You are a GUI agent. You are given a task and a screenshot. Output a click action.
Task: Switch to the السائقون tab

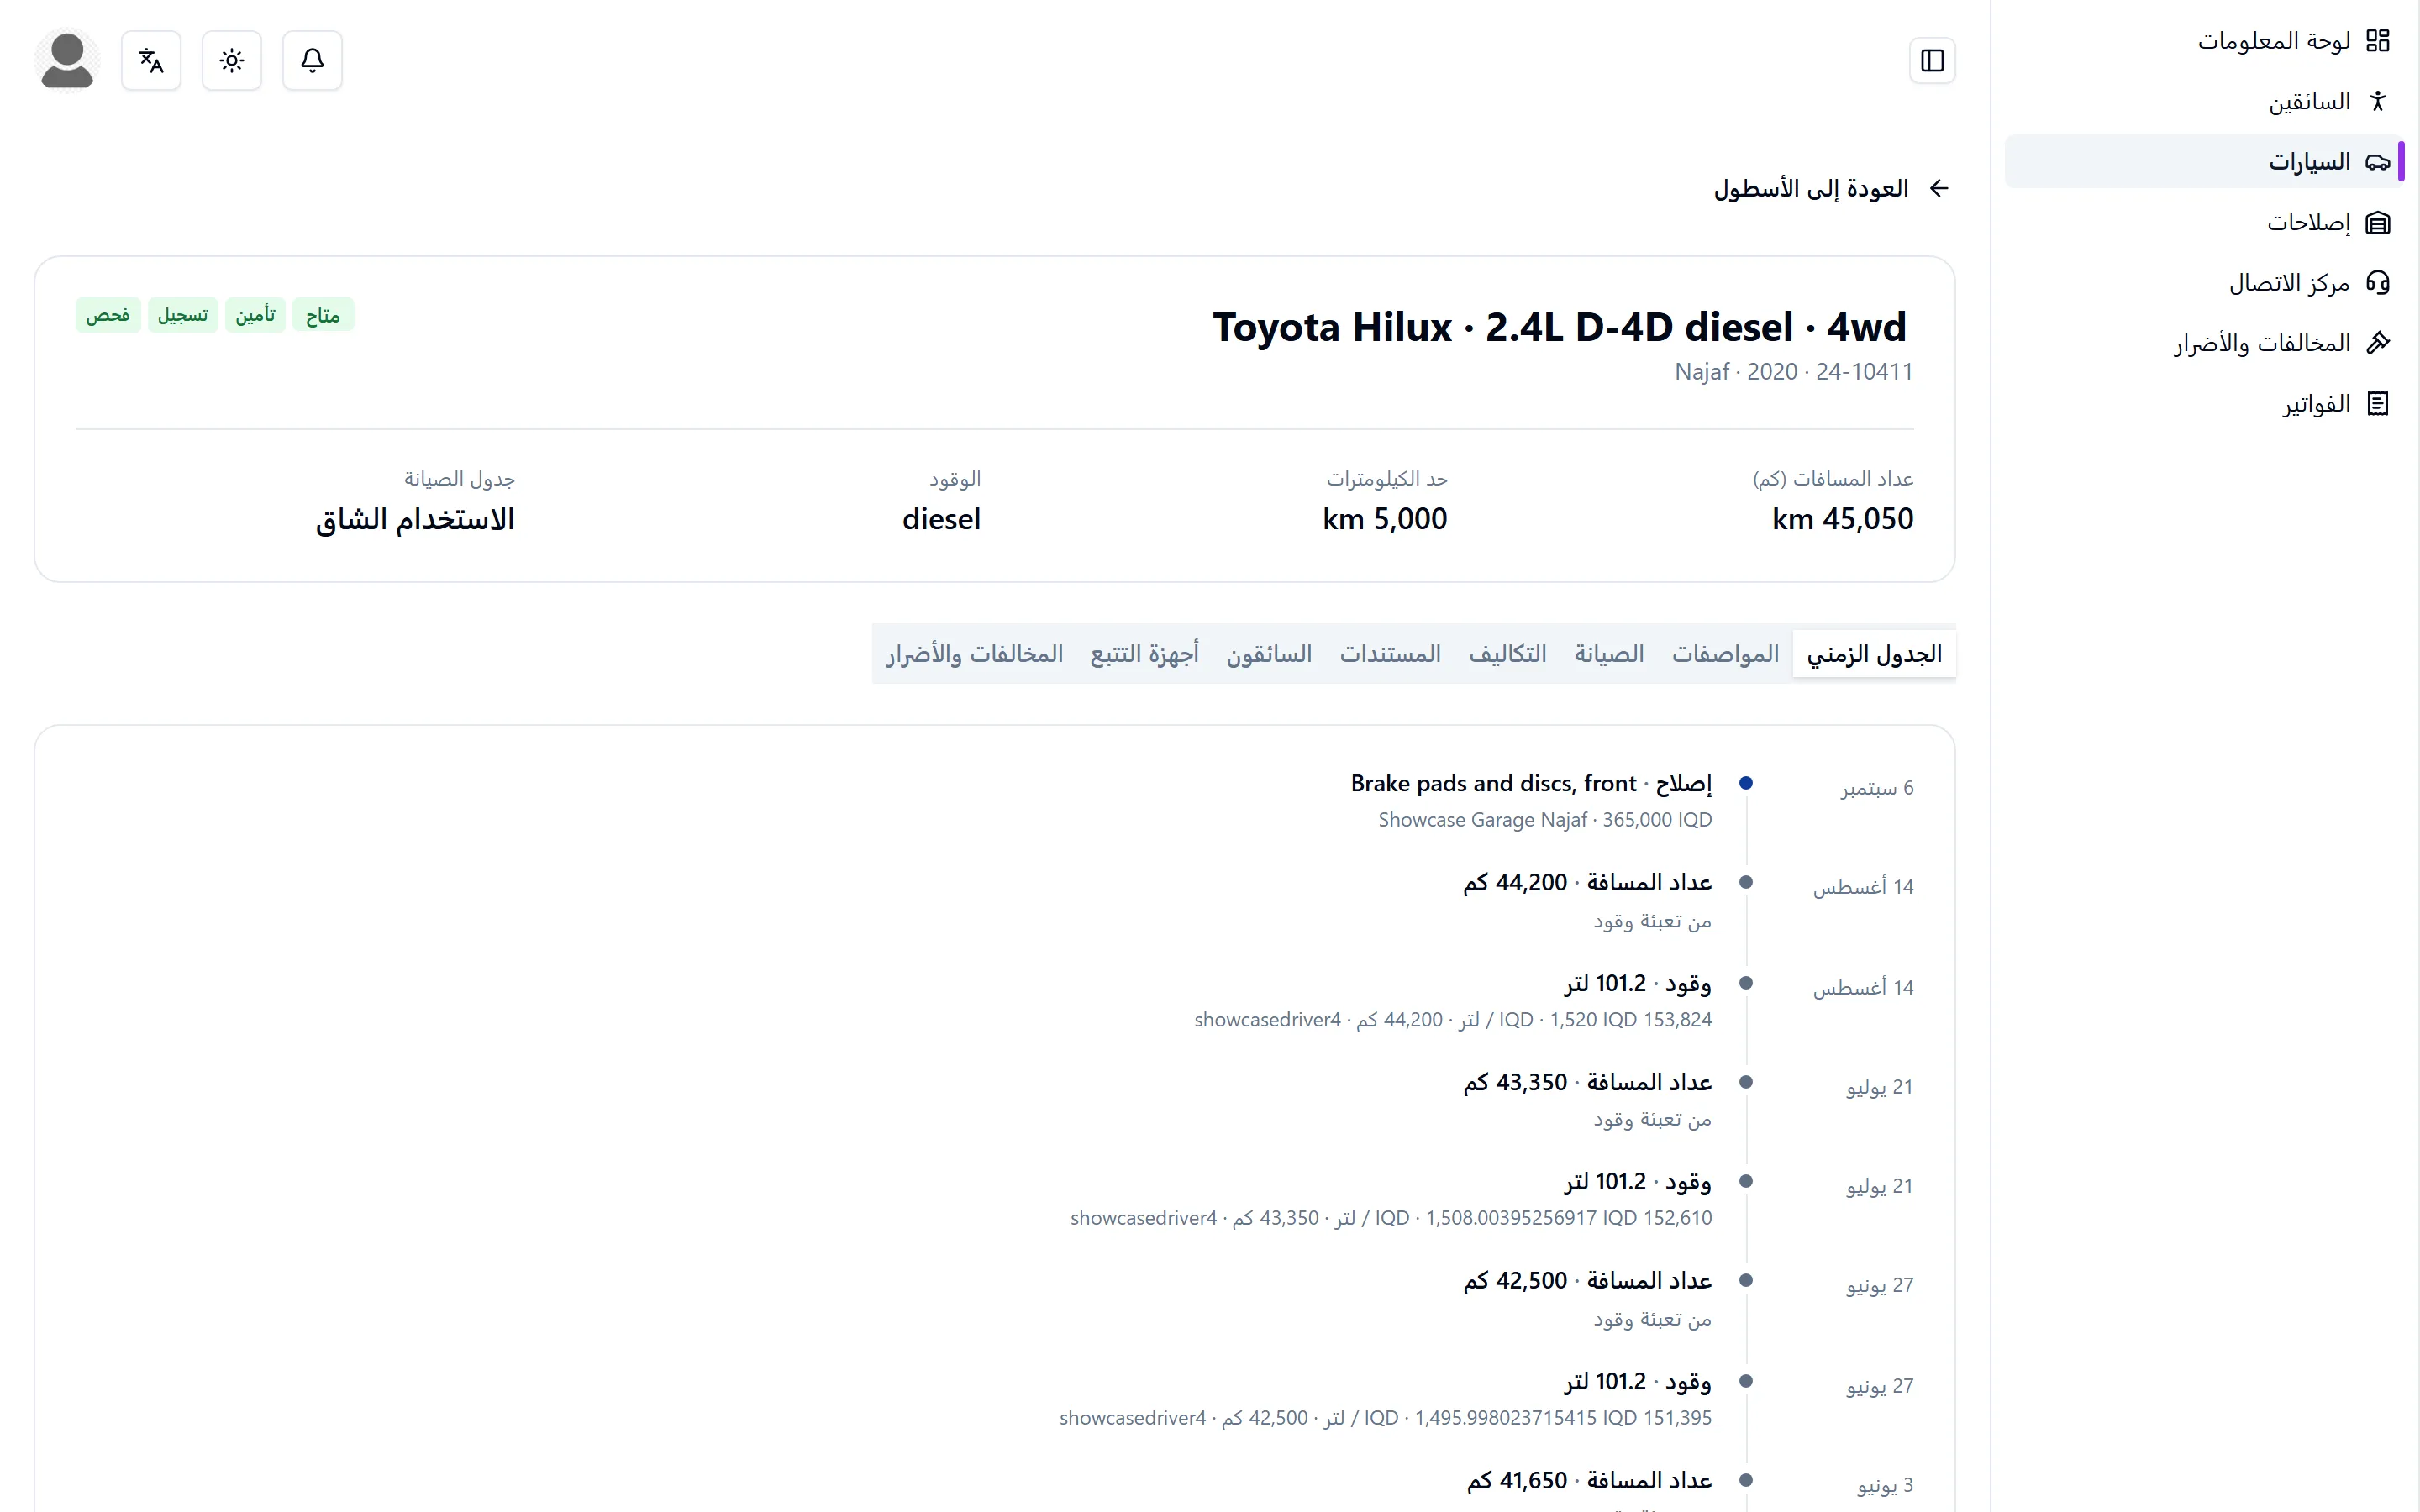click(x=1269, y=654)
